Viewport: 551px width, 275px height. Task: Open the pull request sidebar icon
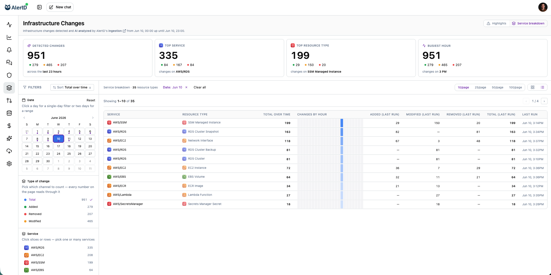tap(9, 100)
